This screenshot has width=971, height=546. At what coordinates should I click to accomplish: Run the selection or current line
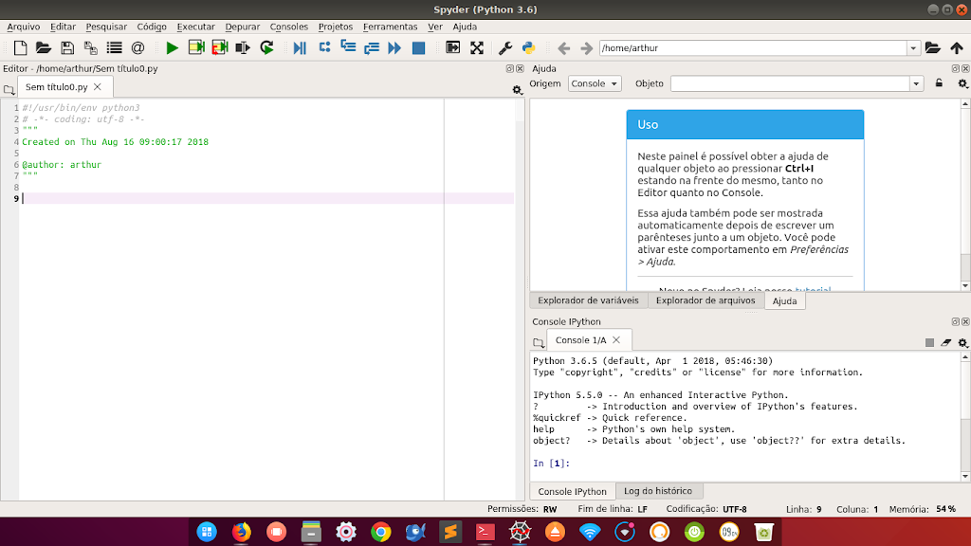(243, 47)
